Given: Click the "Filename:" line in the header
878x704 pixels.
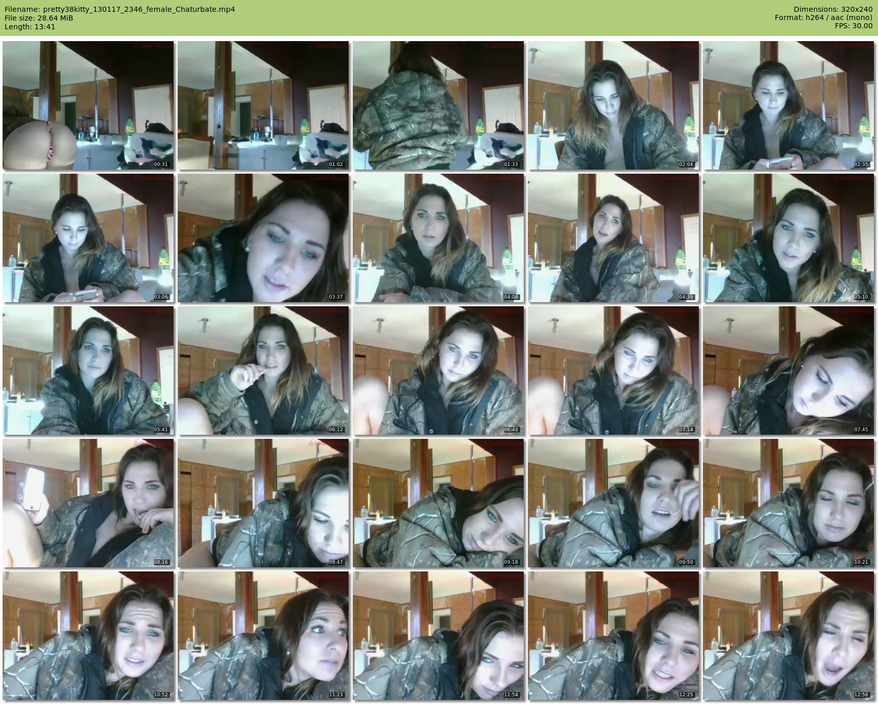Looking at the screenshot, I should (x=120, y=9).
